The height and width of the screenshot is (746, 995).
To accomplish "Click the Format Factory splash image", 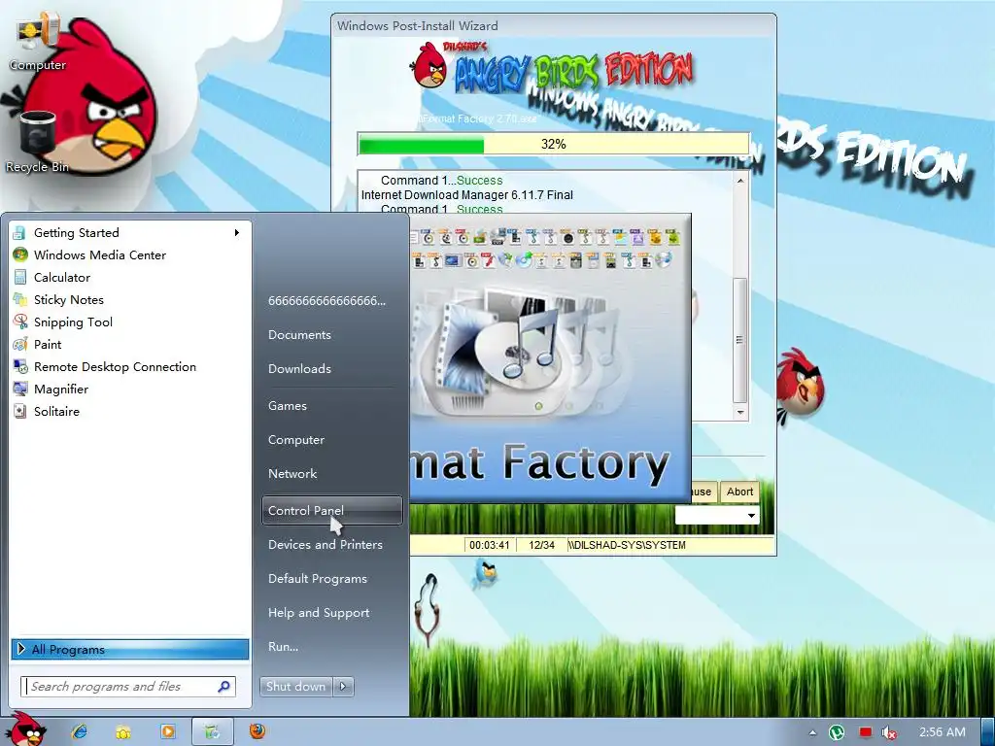I will [x=550, y=358].
